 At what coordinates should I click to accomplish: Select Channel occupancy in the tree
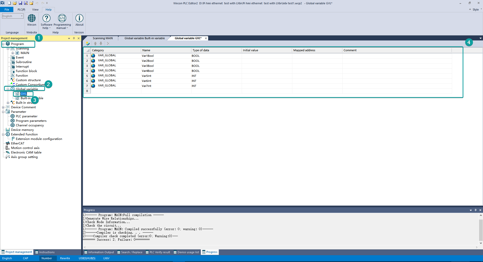coord(30,125)
